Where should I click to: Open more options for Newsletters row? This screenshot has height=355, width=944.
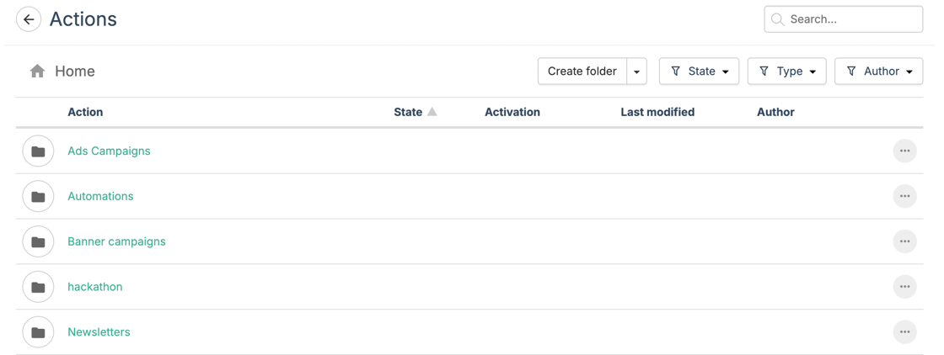point(904,332)
